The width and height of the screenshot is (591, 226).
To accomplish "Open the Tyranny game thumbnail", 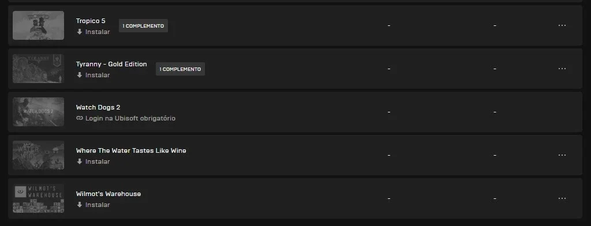I will pyautogui.click(x=39, y=69).
